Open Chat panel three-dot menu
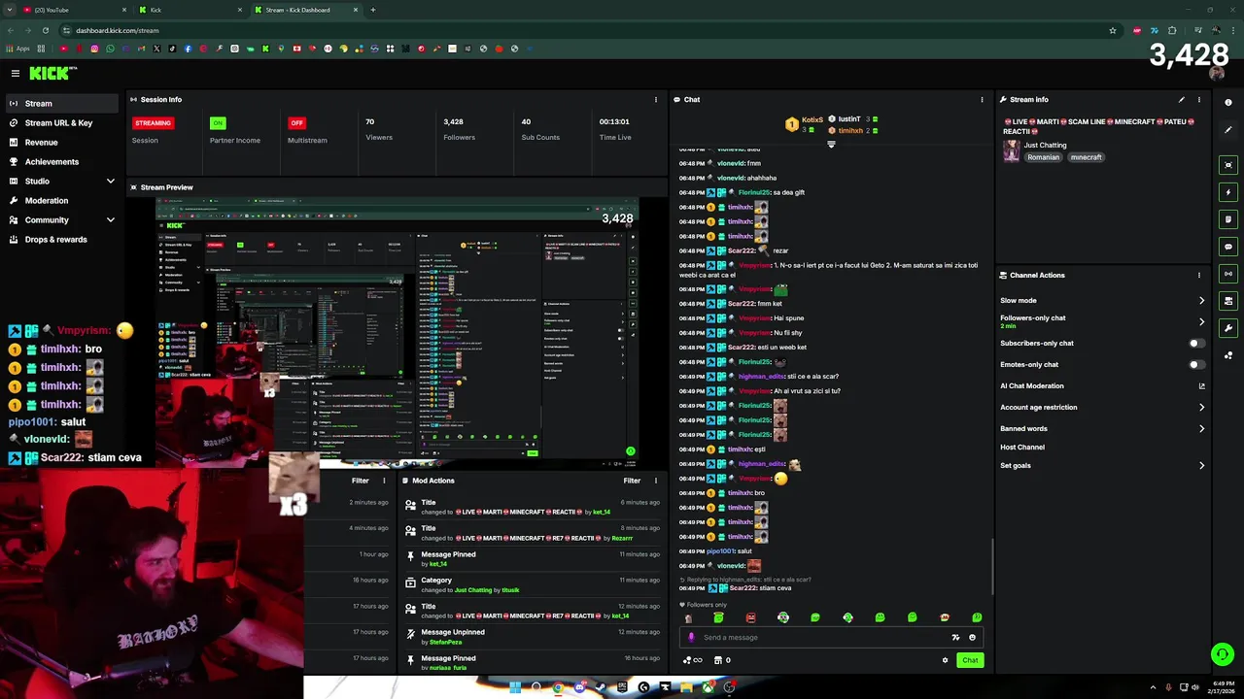Viewport: 1244px width, 699px height. pos(982,99)
